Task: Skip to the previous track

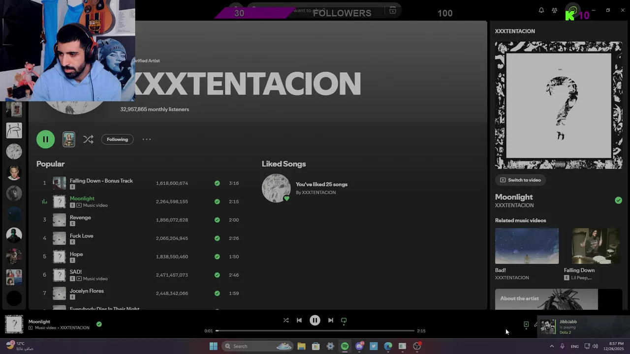Action: pyautogui.click(x=299, y=320)
